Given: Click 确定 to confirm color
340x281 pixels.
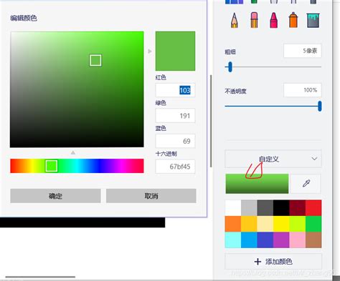Looking at the screenshot, I should point(55,196).
